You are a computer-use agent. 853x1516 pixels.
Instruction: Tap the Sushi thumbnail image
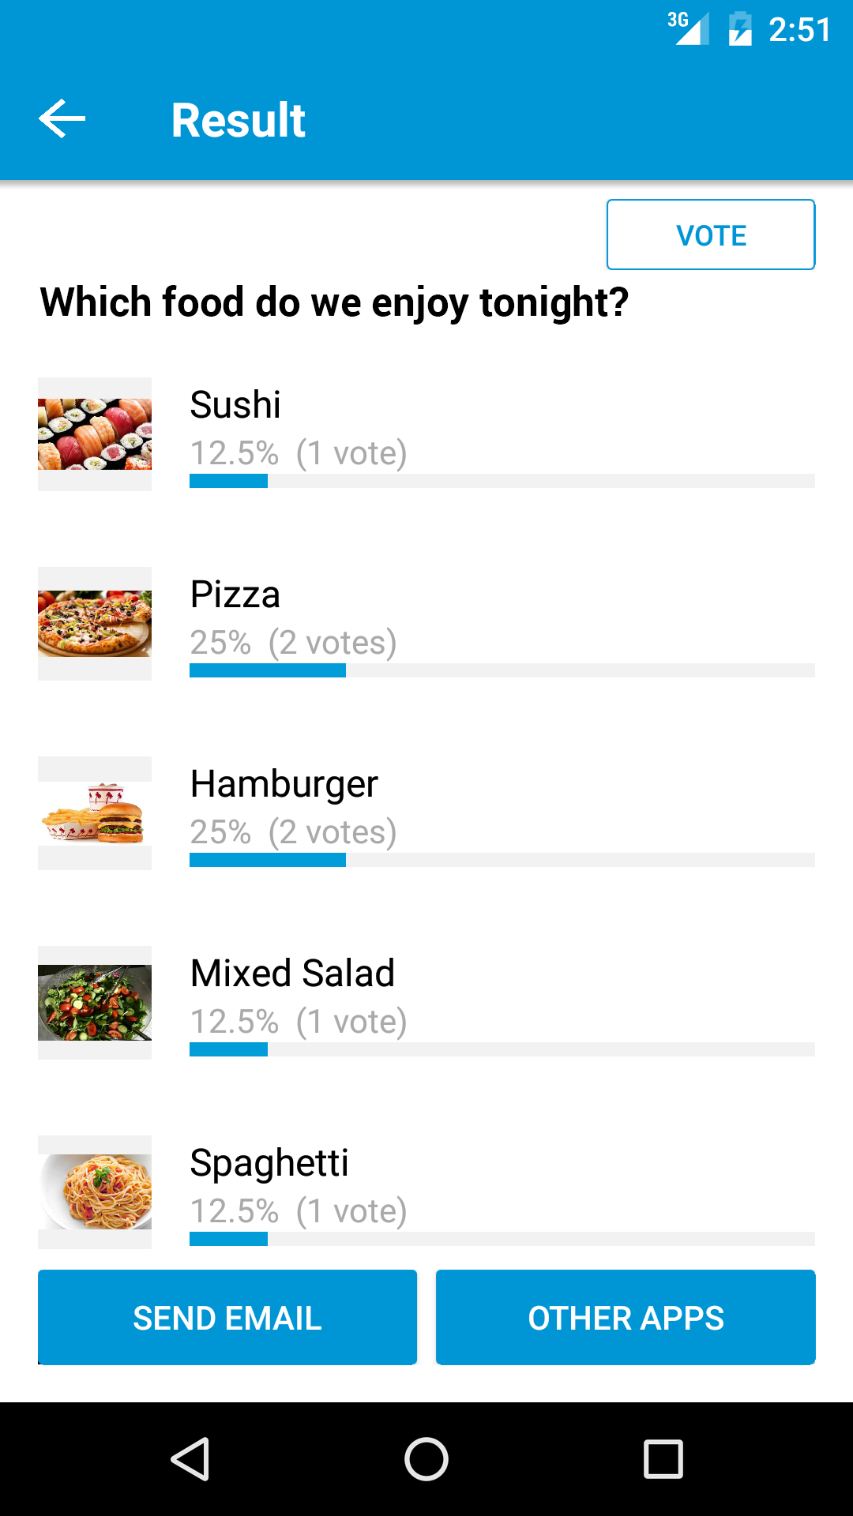click(95, 434)
